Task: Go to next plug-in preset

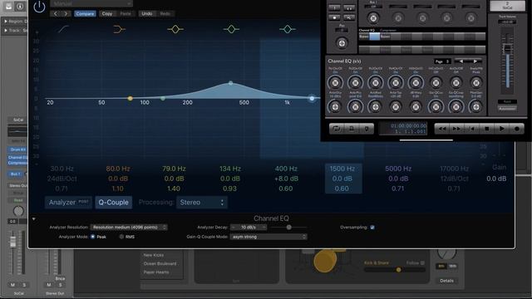Action: (66, 13)
